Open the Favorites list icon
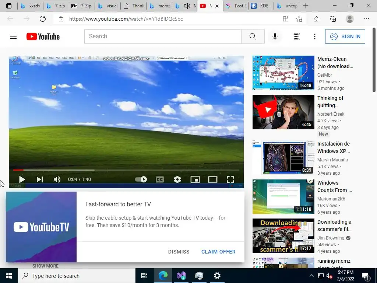The height and width of the screenshot is (283, 377). coord(317,19)
